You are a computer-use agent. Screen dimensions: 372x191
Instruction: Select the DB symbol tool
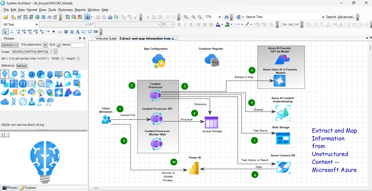pyautogui.click(x=96, y=32)
